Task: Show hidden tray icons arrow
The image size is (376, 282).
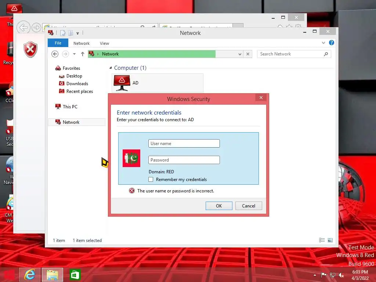Action: click(315, 275)
